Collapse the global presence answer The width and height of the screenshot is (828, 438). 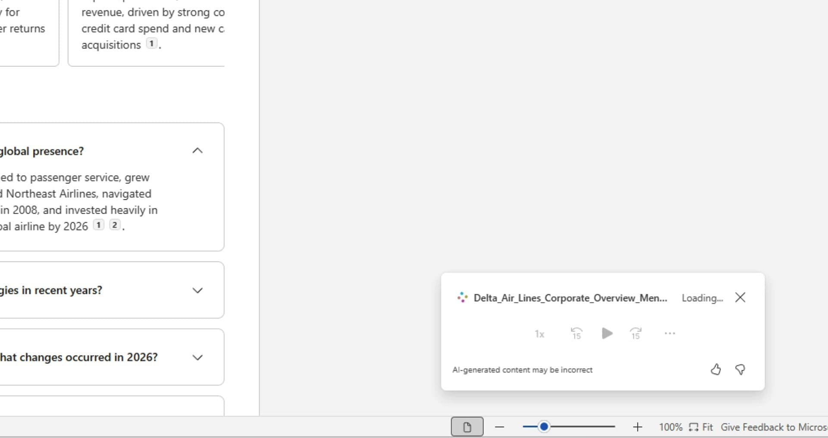[197, 151]
